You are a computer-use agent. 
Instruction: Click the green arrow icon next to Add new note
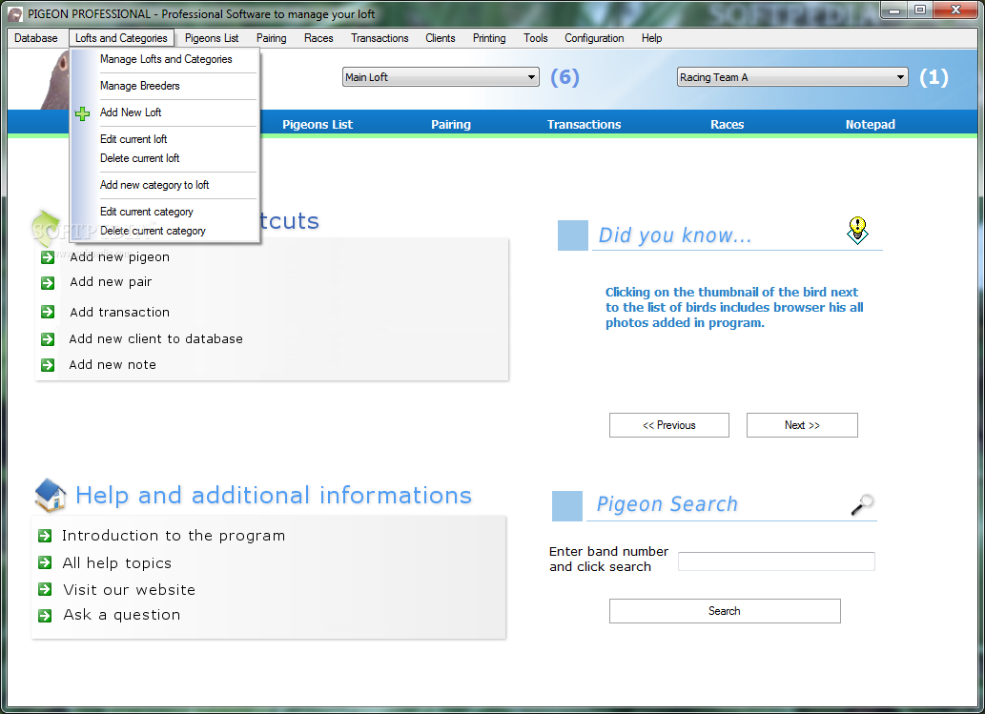[x=48, y=365]
